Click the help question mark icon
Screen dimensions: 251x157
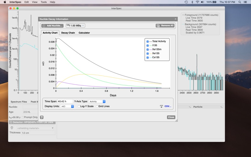pos(42,117)
